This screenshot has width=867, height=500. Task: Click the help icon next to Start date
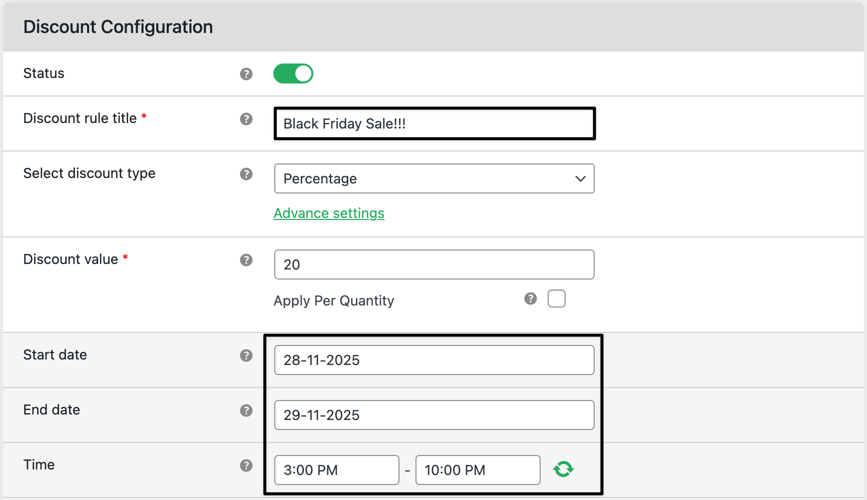[246, 355]
